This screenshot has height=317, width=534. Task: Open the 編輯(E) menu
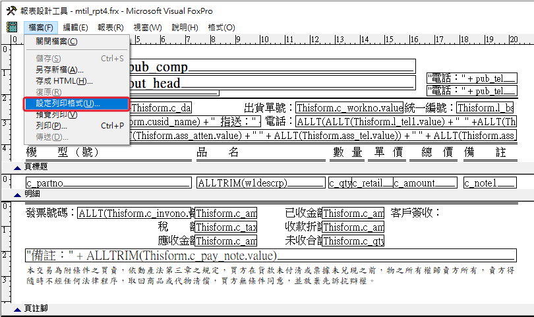click(x=76, y=28)
